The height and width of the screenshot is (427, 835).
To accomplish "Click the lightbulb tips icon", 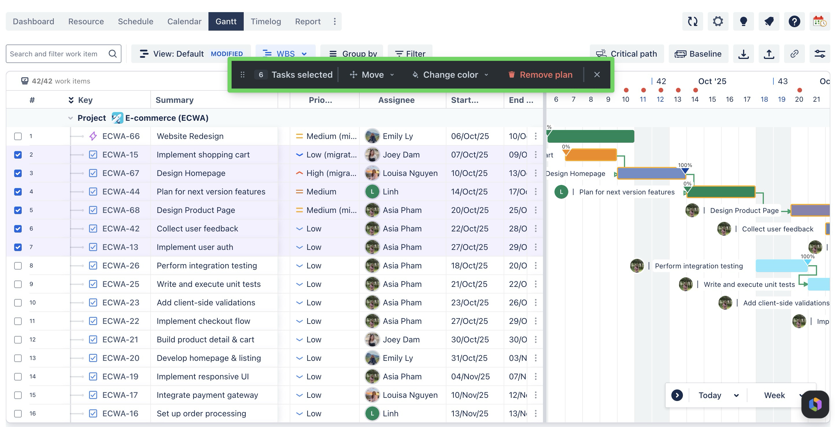I will (x=743, y=21).
